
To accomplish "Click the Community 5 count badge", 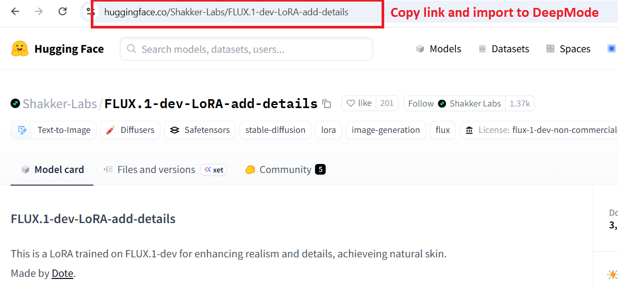I will point(320,170).
